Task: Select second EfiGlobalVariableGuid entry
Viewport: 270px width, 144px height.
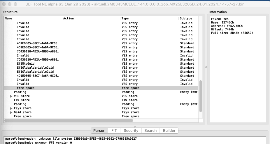Action: pyautogui.click(x=101, y=72)
